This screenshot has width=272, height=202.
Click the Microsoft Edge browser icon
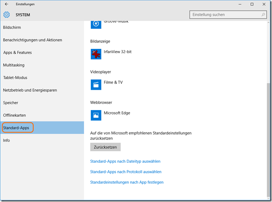tap(96, 115)
